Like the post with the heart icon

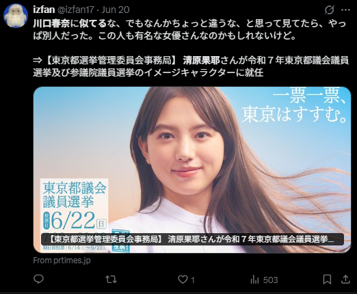183,280
